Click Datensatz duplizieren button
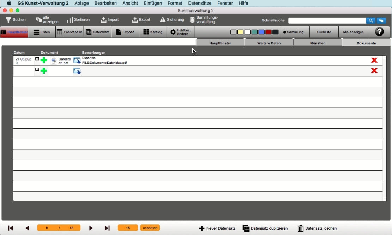The width and height of the screenshot is (392, 235). tap(265, 228)
